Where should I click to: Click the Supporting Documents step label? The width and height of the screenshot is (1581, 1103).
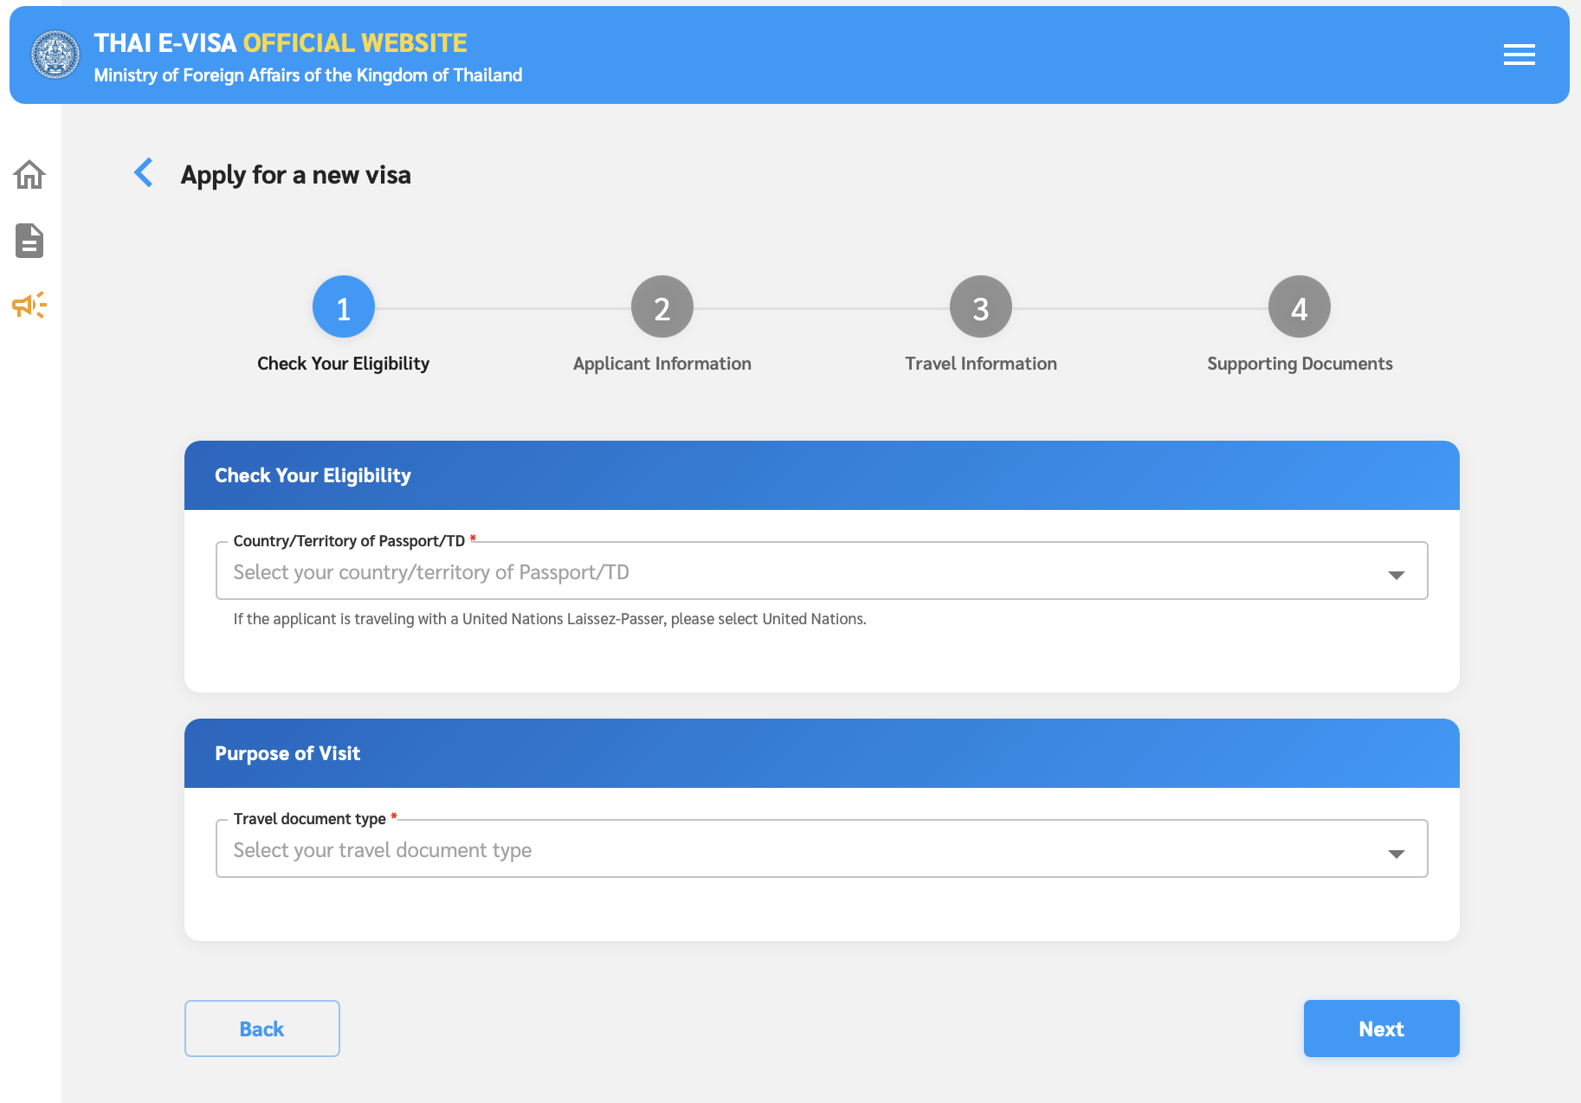(1300, 364)
